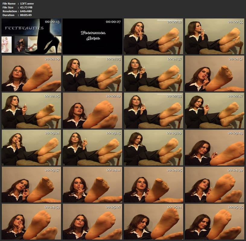Pick the frame stamped 00:02:33
This screenshot has width=246, height=241.
pyautogui.click(x=154, y=111)
